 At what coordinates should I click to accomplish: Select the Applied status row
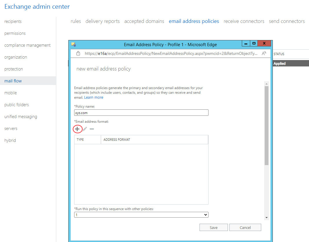(291, 63)
